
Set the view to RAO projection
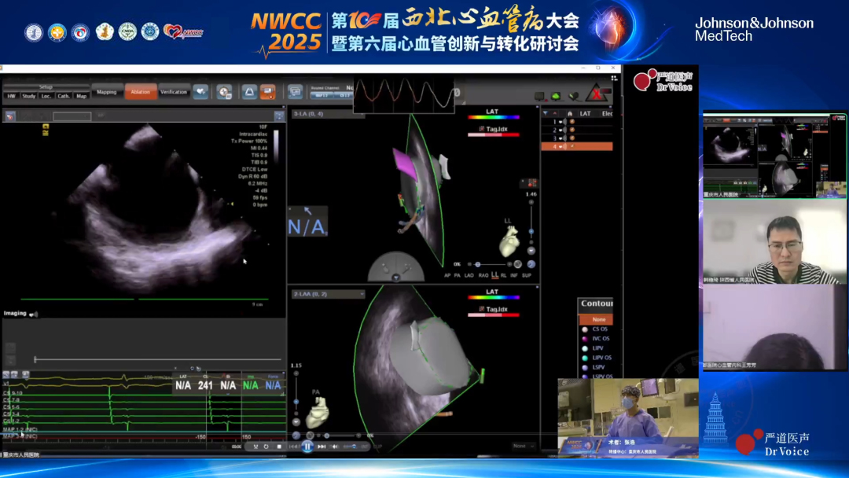[x=483, y=275]
